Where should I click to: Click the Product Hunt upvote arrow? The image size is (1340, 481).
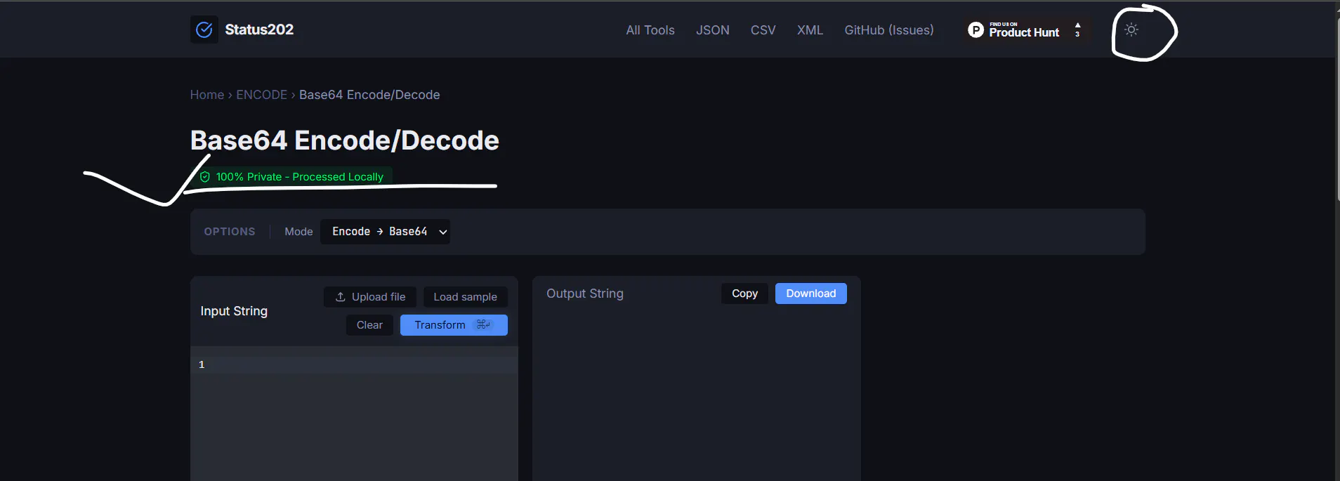point(1077,25)
